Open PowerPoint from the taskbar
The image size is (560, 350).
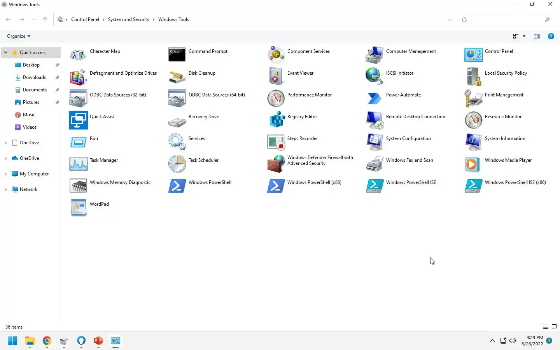click(x=98, y=341)
